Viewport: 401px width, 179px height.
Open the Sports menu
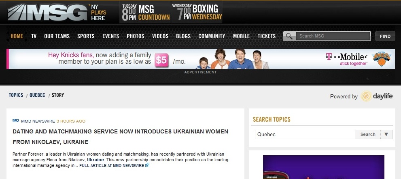click(x=86, y=36)
